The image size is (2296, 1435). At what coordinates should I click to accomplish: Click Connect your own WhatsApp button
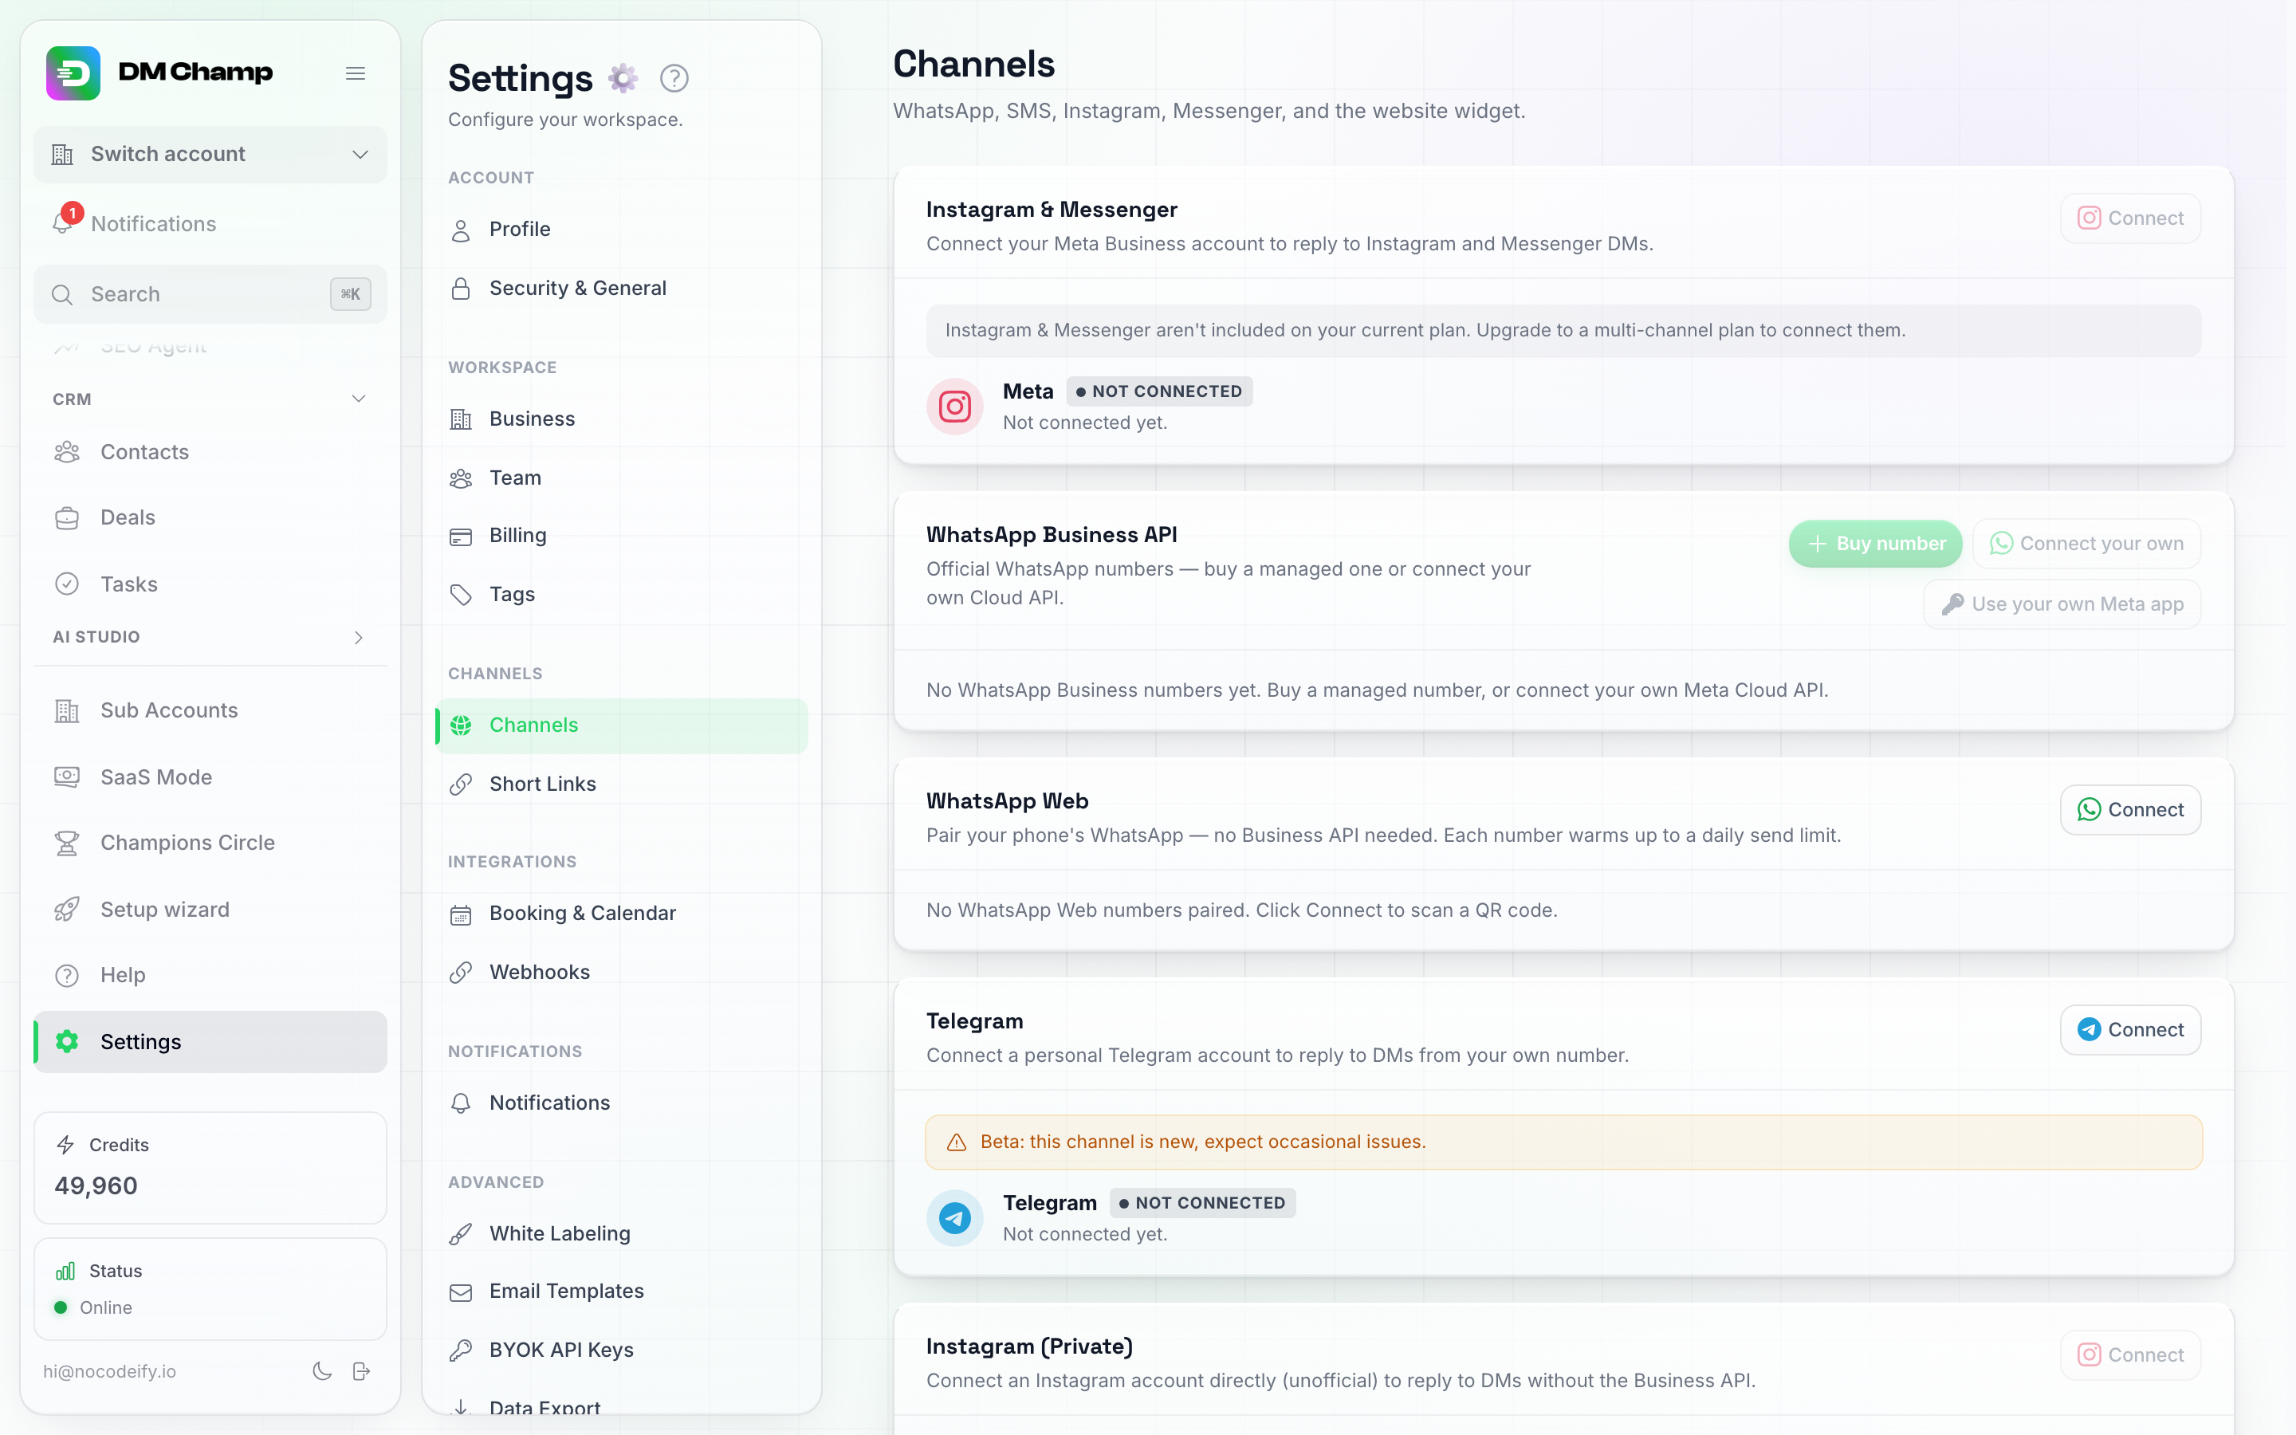pos(2086,544)
